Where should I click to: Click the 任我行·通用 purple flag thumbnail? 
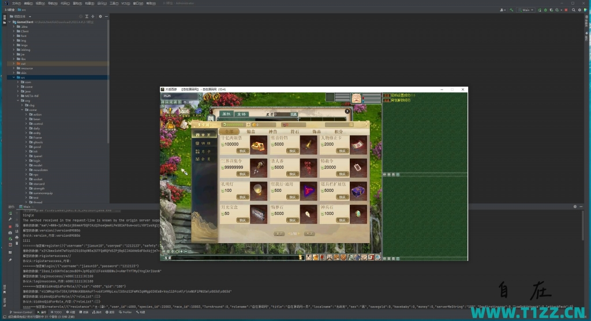(308, 191)
